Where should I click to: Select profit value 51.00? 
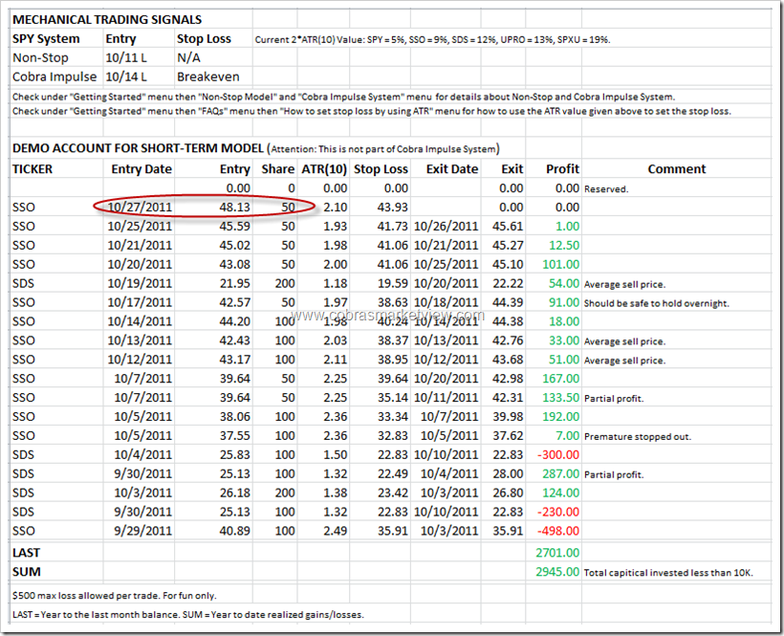click(564, 359)
